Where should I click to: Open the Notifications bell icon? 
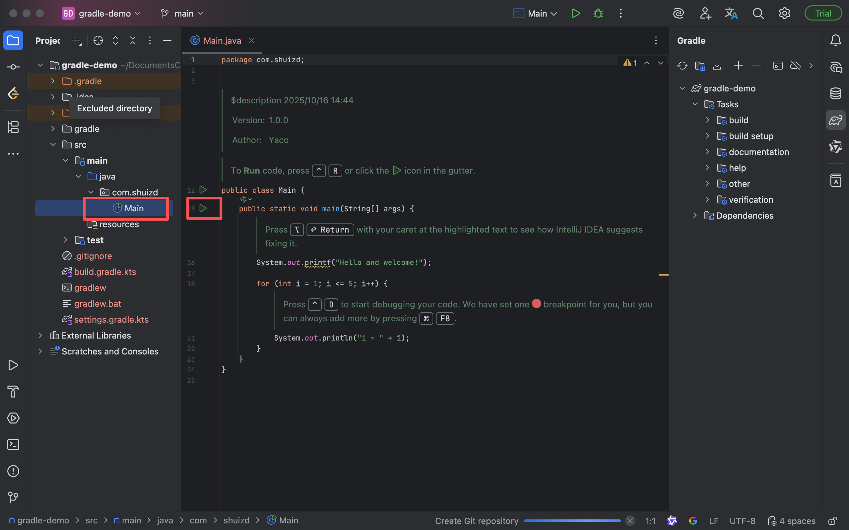point(835,41)
